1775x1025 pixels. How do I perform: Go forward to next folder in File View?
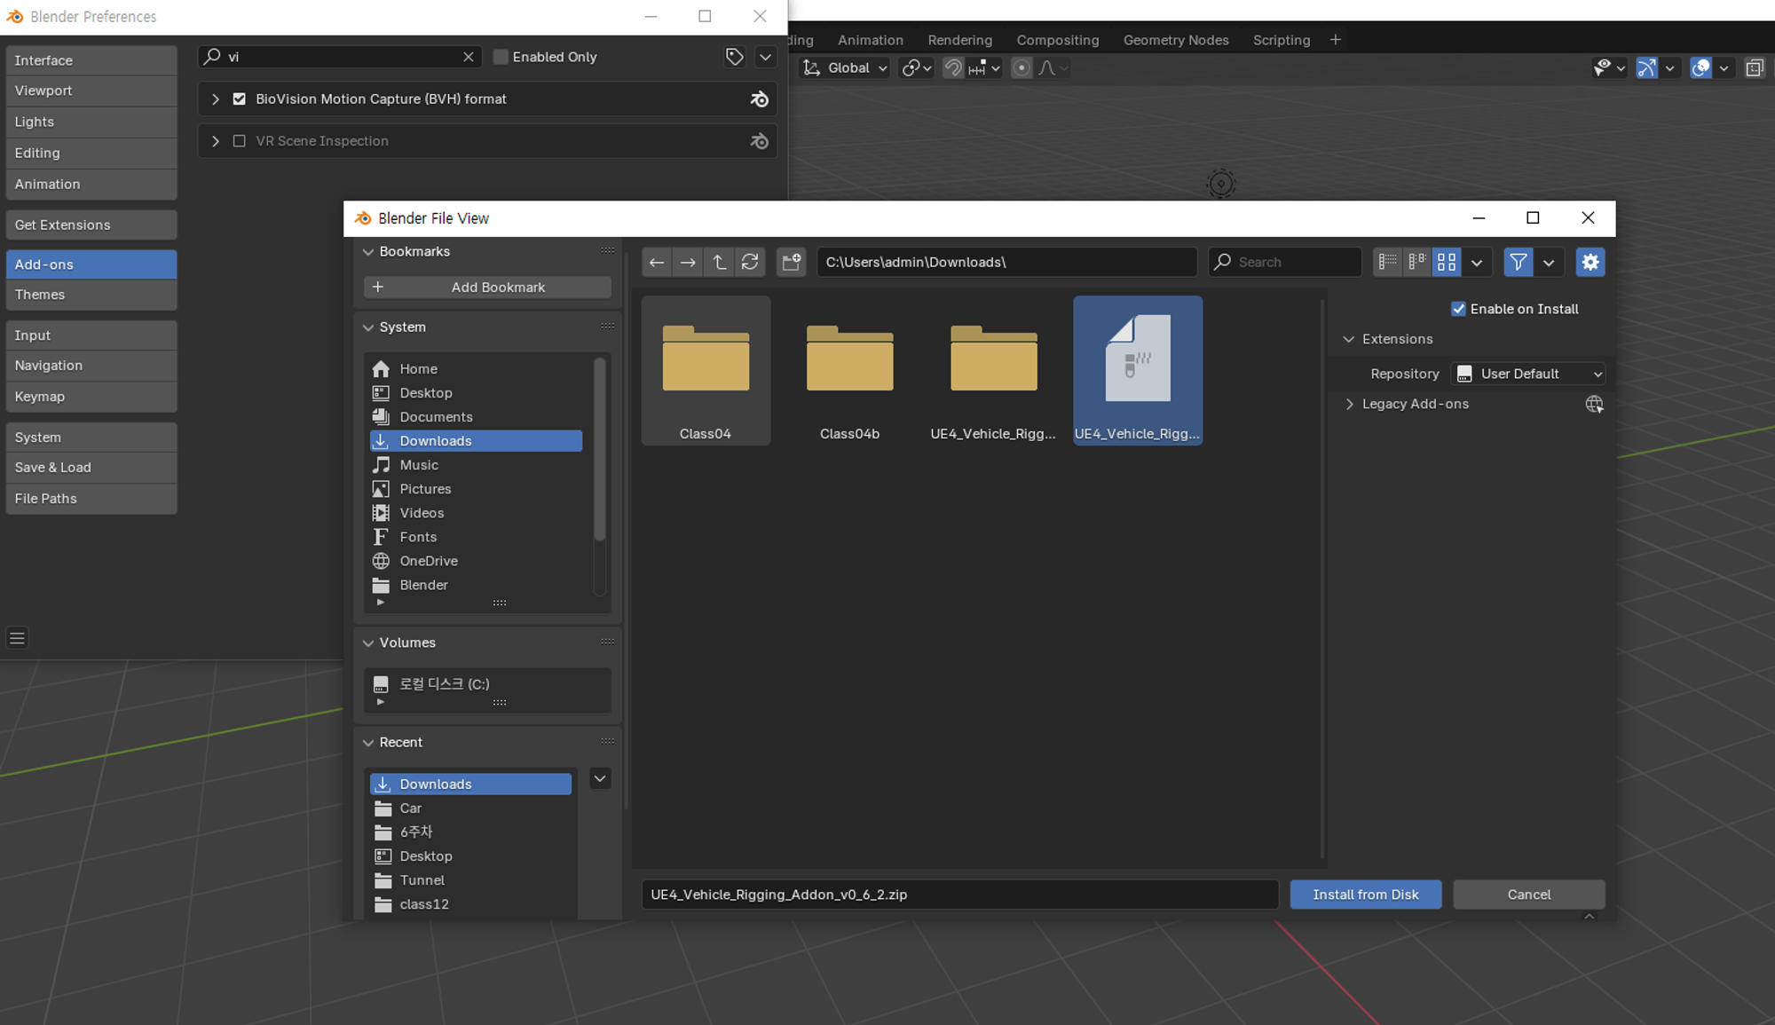(688, 262)
